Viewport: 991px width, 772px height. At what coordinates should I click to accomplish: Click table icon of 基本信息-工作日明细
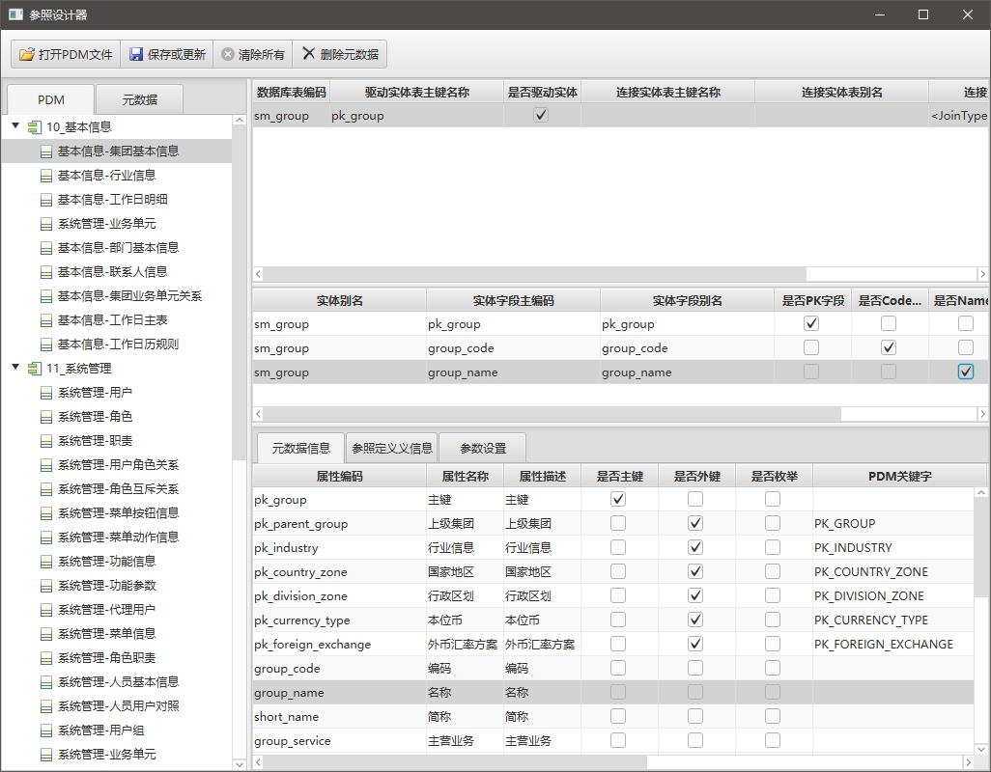click(46, 200)
